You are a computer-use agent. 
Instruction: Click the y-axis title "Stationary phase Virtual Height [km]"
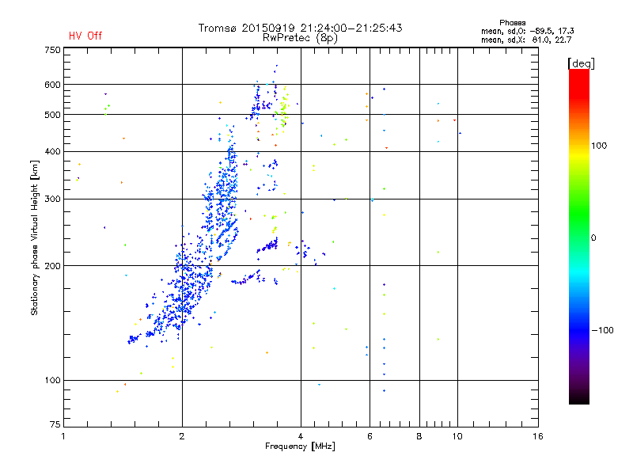(34, 237)
